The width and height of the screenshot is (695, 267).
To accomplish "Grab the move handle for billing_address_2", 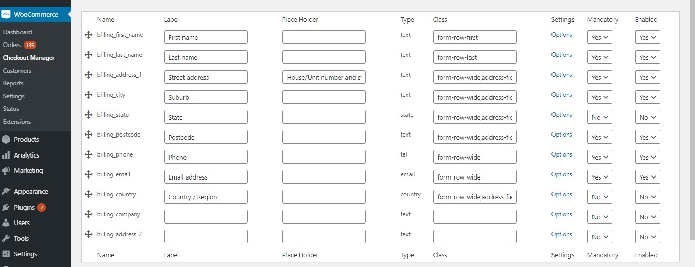I will [88, 234].
